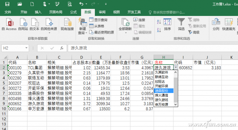Click the select-all corner triangle
Image resolution: width=238 pixels, height=130 pixels.
coord(5,57)
